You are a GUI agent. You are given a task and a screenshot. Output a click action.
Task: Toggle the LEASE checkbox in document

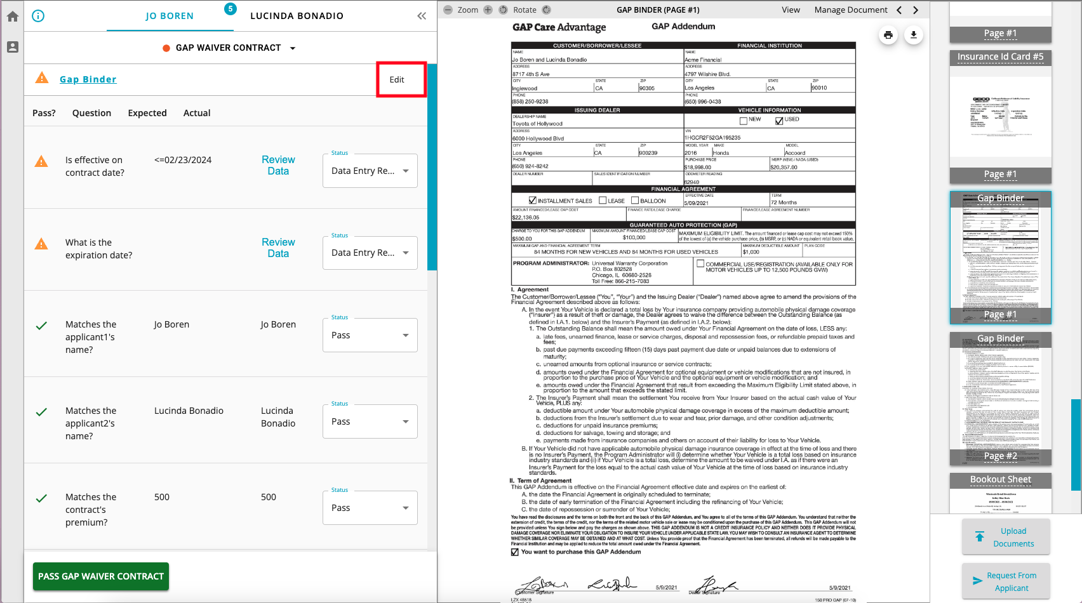[x=603, y=201]
